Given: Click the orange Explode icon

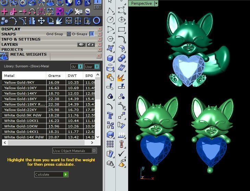Looking at the screenshot, I should 121,78.
